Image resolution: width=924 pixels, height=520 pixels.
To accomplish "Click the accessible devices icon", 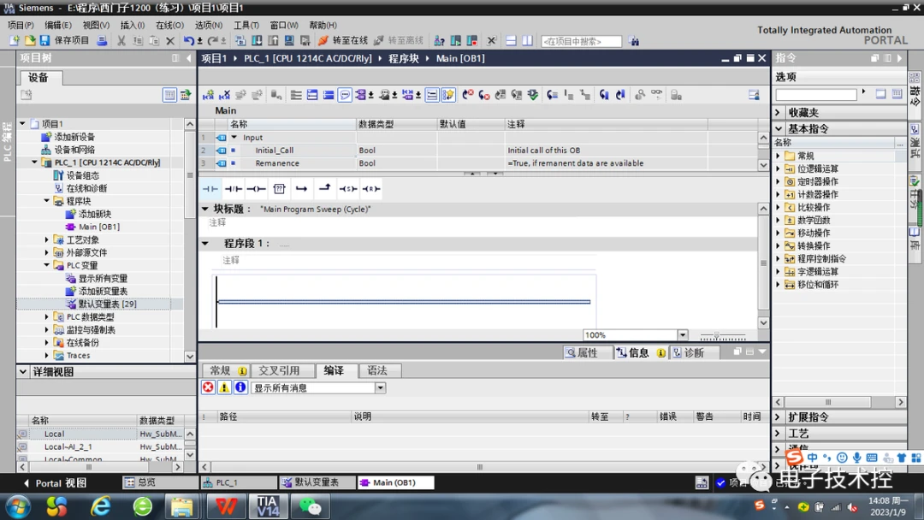I will point(440,41).
